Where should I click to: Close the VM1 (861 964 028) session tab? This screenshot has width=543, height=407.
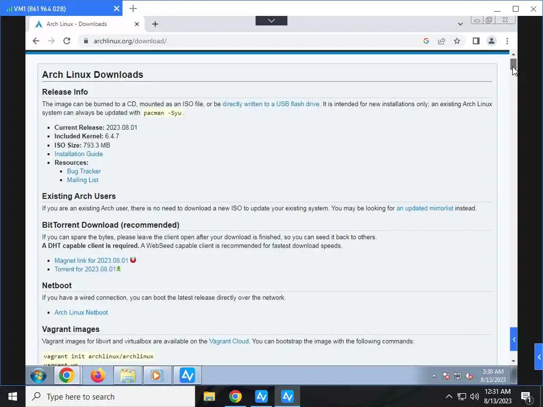pos(117,8)
